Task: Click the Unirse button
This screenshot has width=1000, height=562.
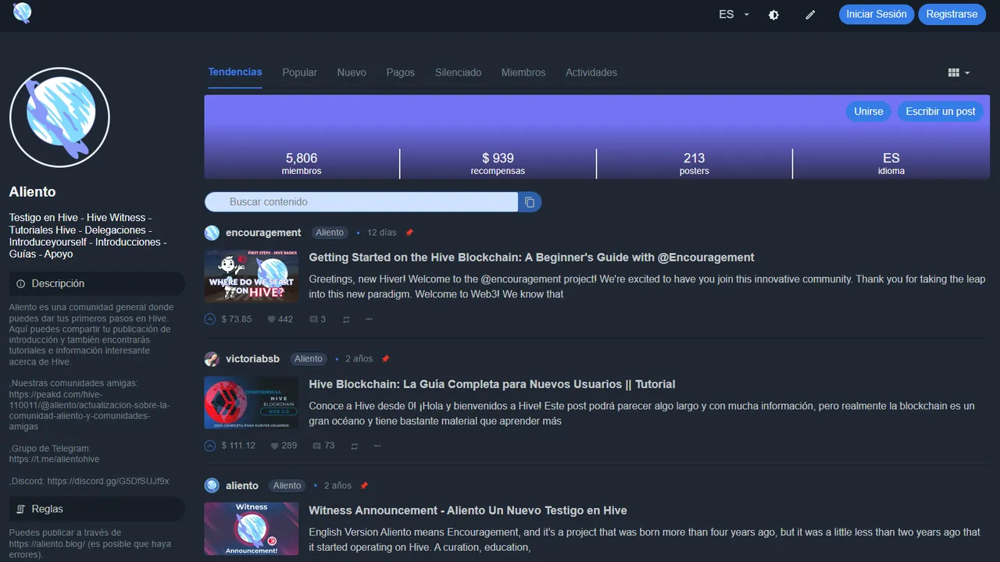Action: pyautogui.click(x=868, y=112)
